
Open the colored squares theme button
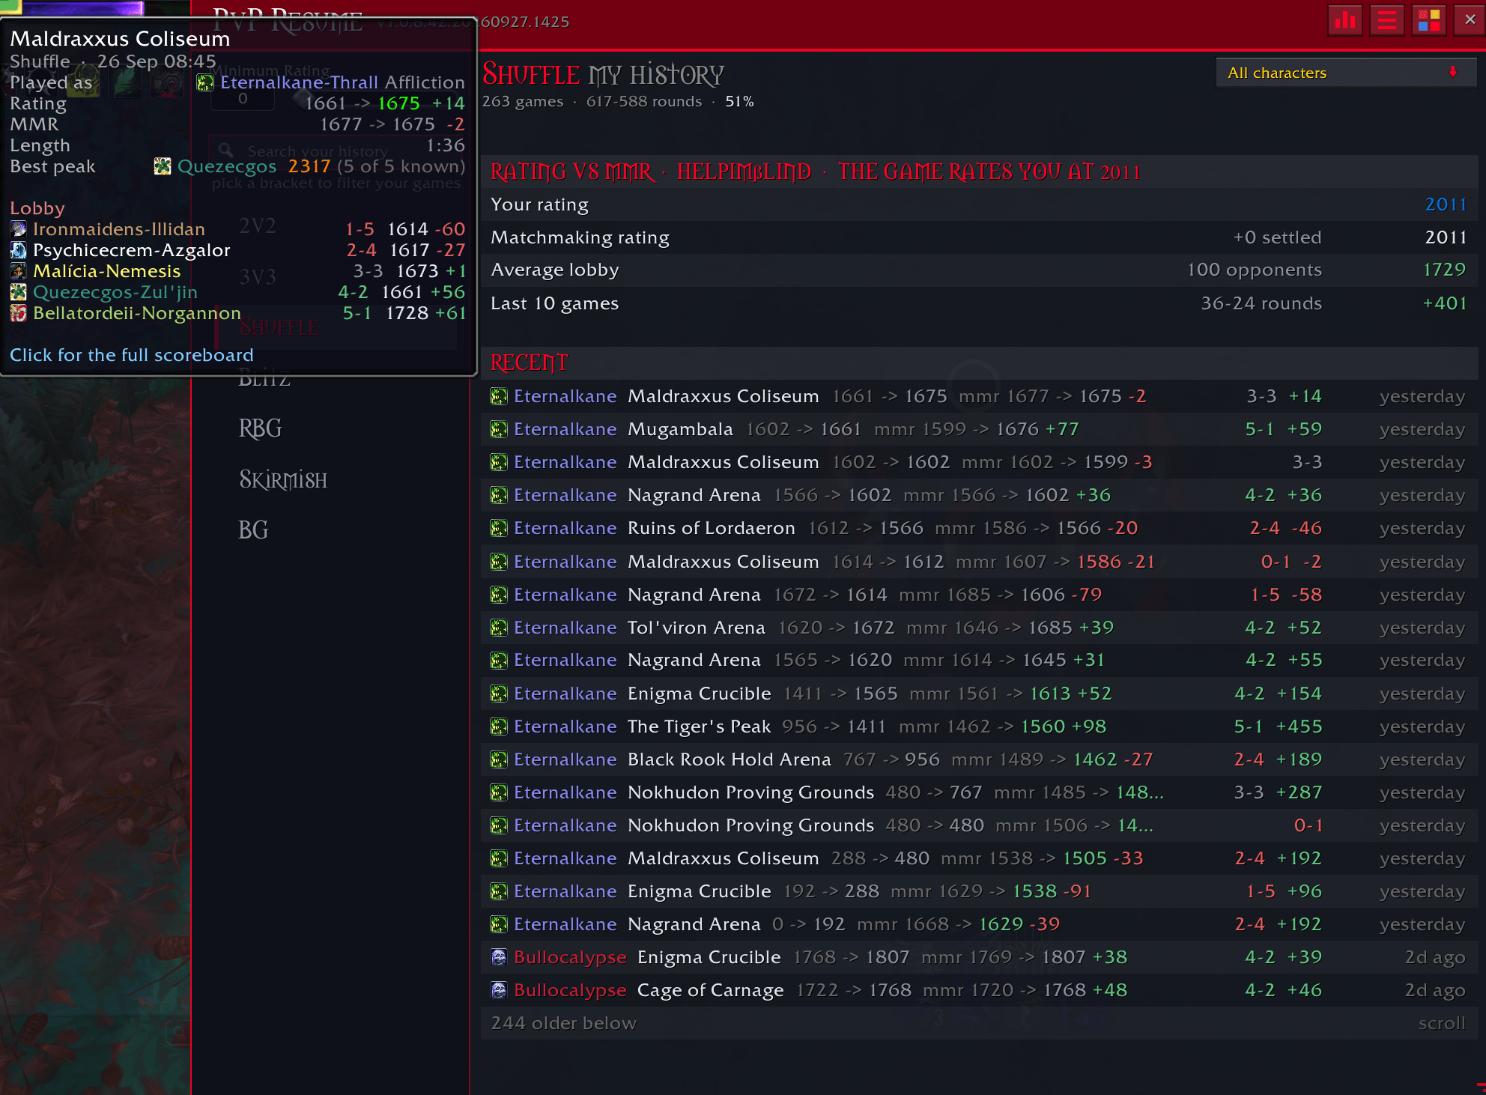click(x=1428, y=20)
